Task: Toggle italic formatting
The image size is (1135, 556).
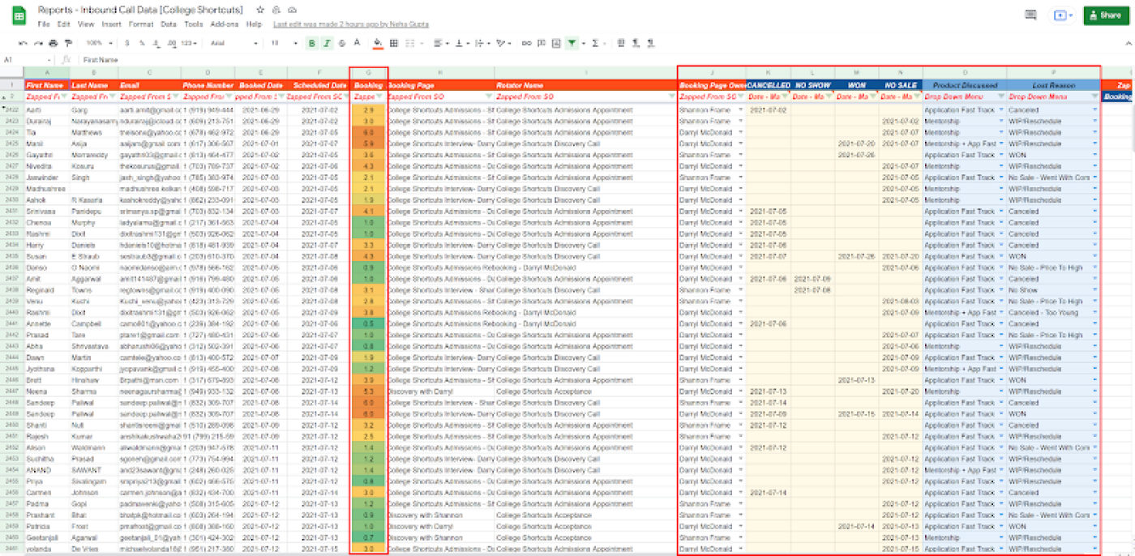Action: pyautogui.click(x=327, y=43)
